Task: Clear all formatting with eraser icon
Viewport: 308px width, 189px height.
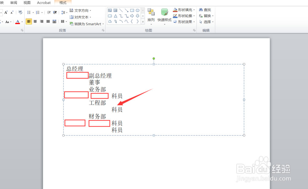Action: click(20, 12)
